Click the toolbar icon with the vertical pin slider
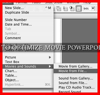This screenshot has height=95, width=100. 65,9
